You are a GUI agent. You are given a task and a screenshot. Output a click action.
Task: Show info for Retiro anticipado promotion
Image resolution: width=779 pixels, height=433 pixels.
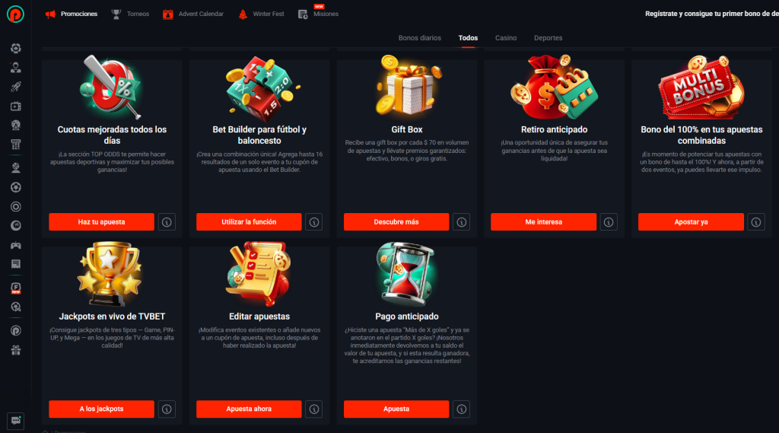pyautogui.click(x=609, y=222)
